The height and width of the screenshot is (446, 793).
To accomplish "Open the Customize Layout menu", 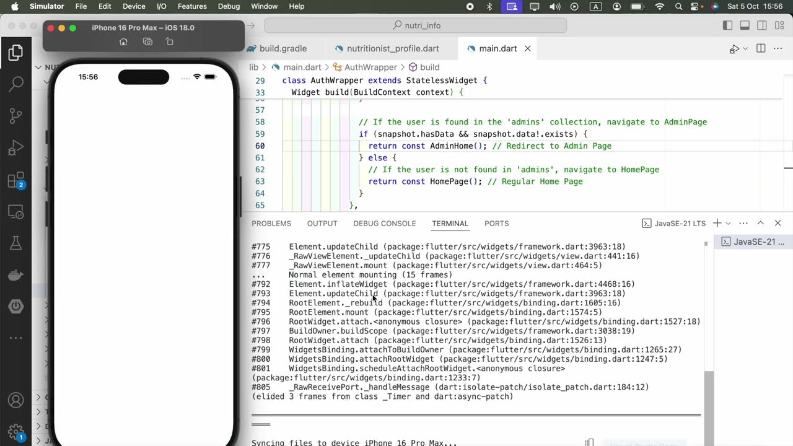I will 779,25.
